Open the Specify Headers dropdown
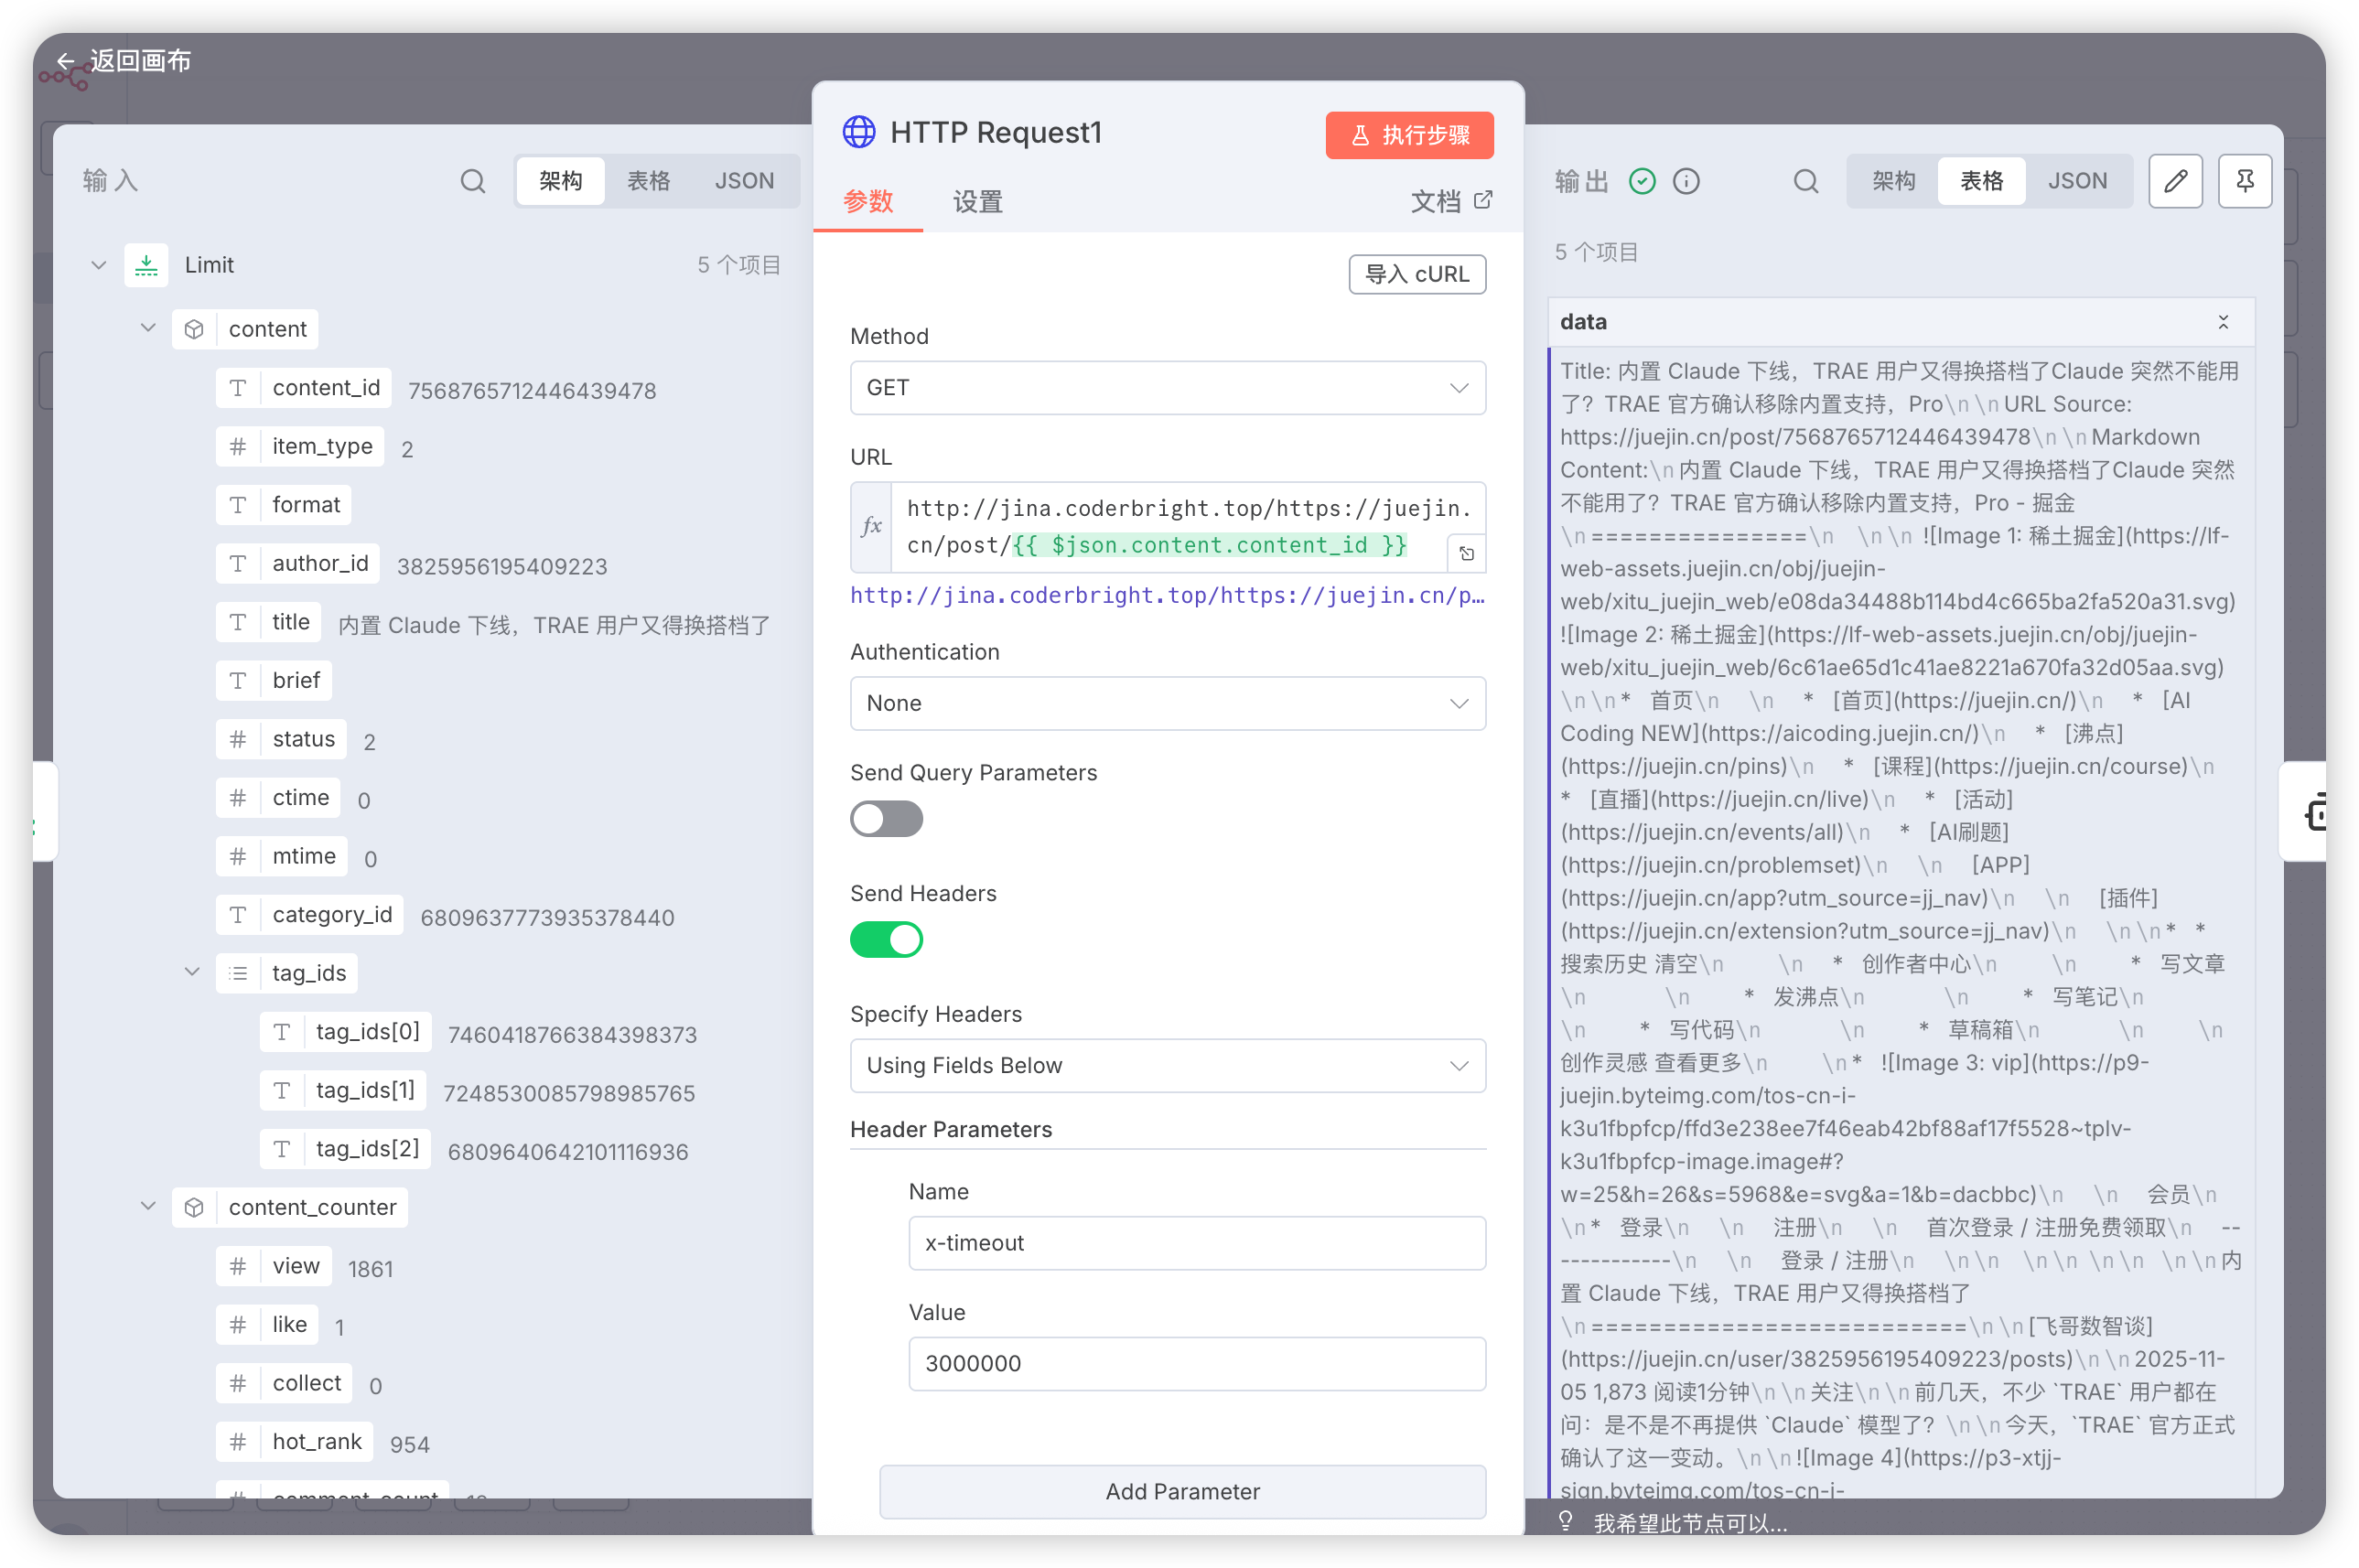Image resolution: width=2359 pixels, height=1568 pixels. (x=1167, y=1065)
